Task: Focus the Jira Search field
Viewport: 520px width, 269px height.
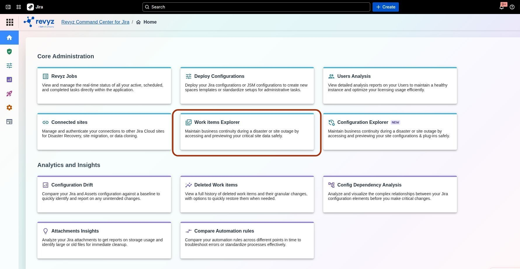Action: point(256,7)
